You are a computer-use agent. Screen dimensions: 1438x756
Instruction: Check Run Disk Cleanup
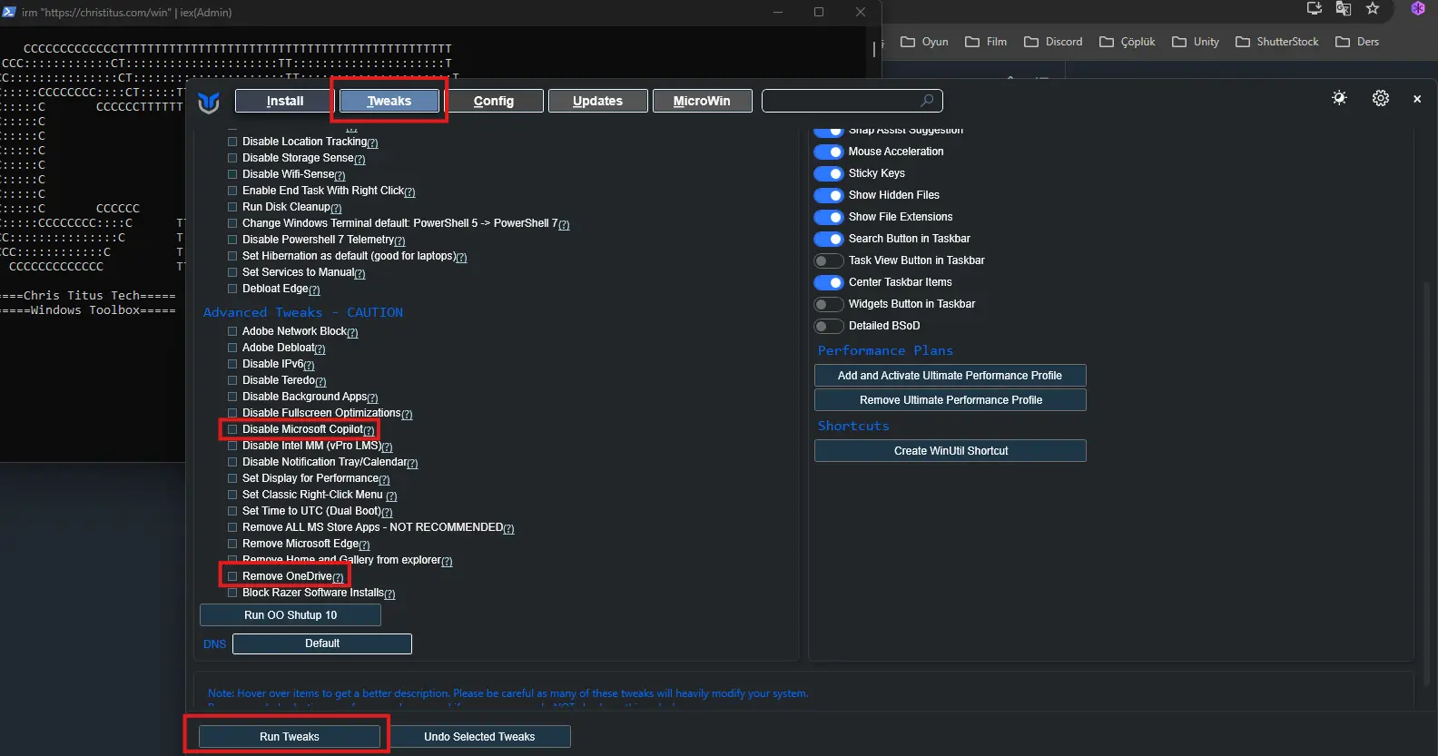(x=232, y=207)
